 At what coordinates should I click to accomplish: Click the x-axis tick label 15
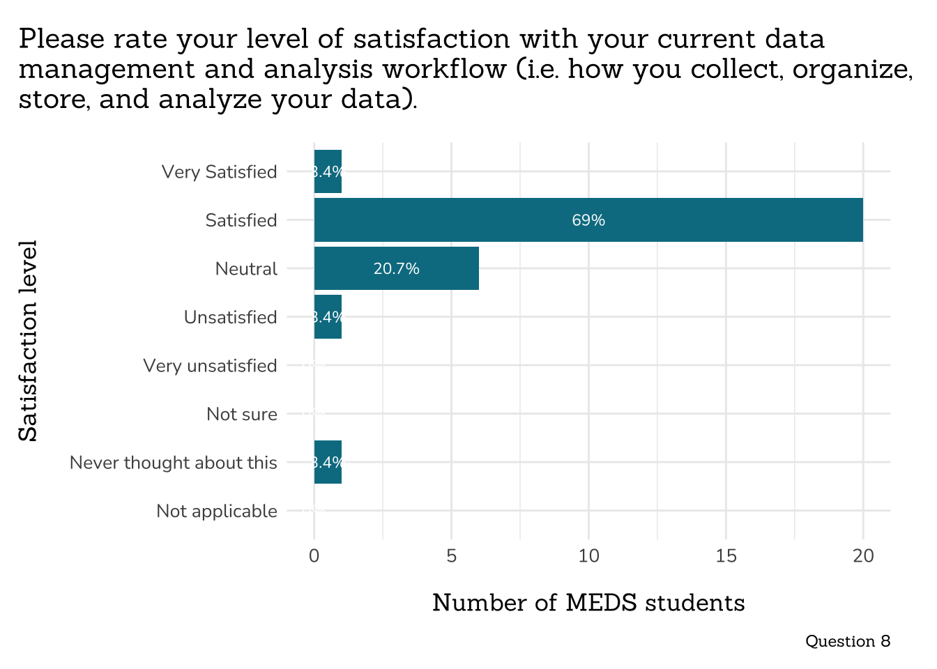pyautogui.click(x=726, y=556)
